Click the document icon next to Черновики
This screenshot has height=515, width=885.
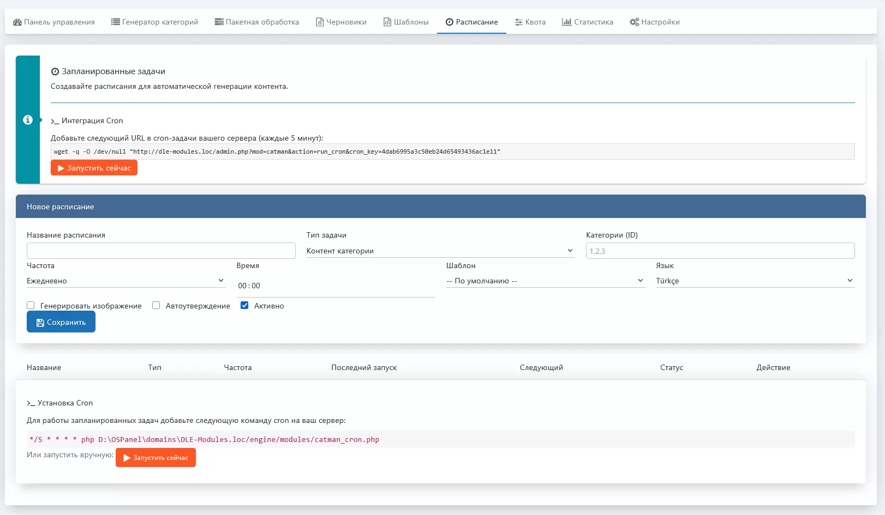click(x=320, y=22)
